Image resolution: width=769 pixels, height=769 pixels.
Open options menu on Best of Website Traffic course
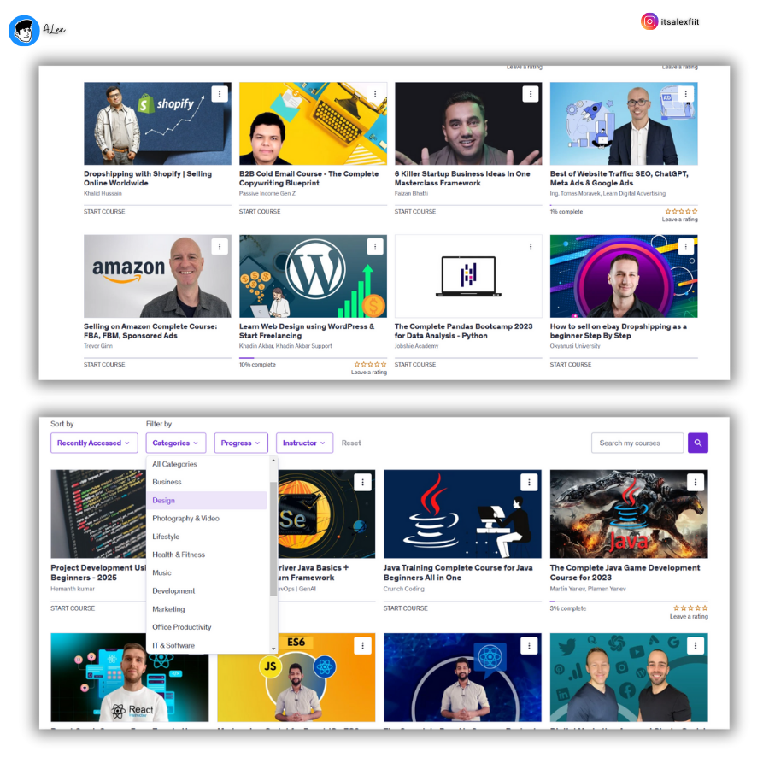click(x=685, y=94)
